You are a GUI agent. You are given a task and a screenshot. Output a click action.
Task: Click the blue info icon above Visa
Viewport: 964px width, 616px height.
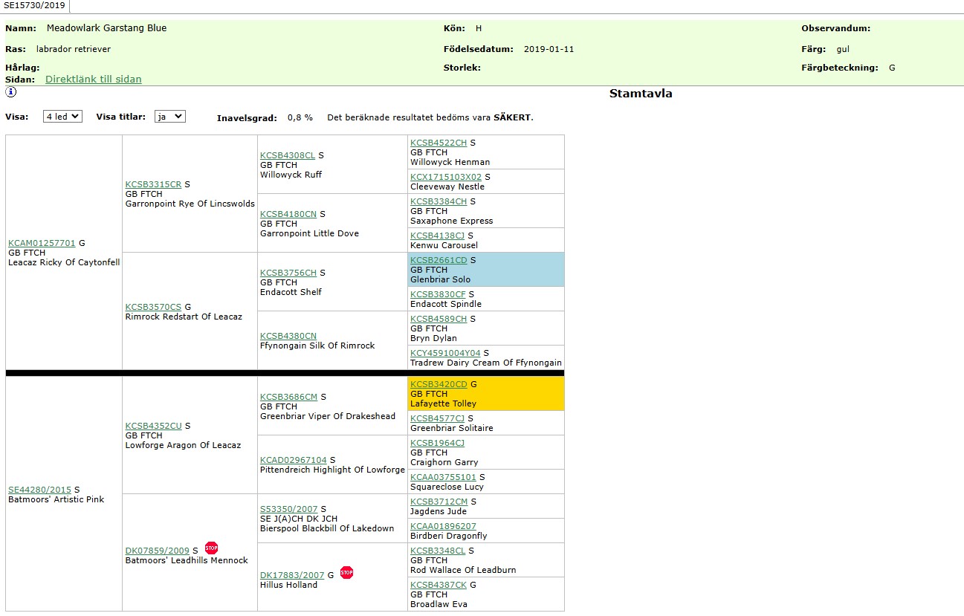10,92
